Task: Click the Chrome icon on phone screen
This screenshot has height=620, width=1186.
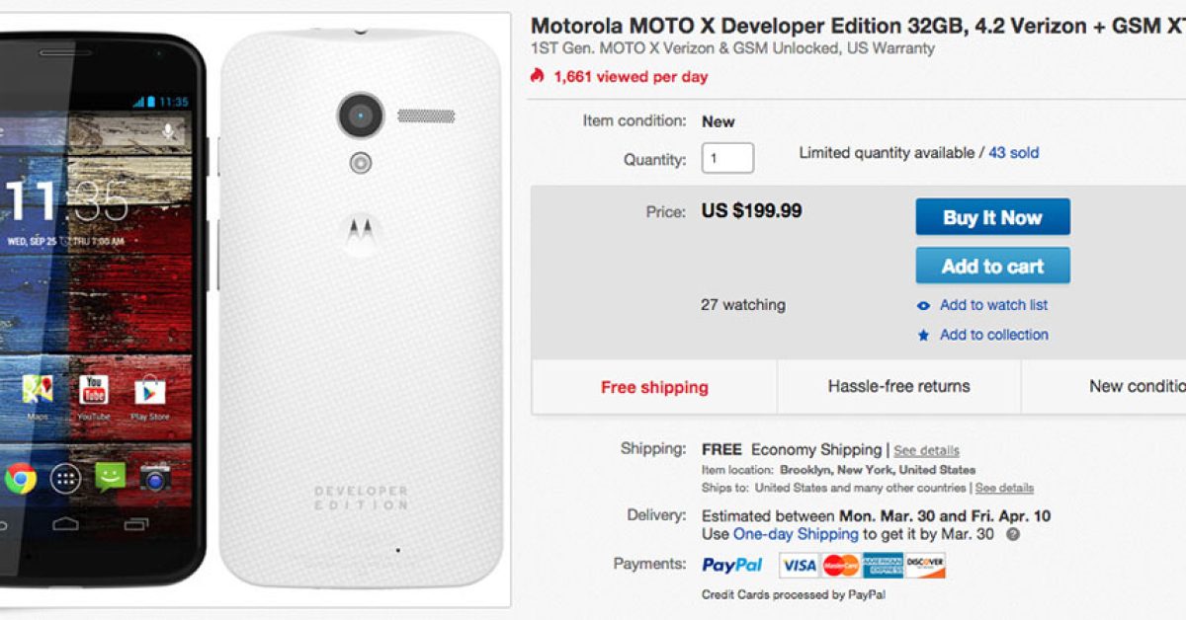Action: click(21, 480)
